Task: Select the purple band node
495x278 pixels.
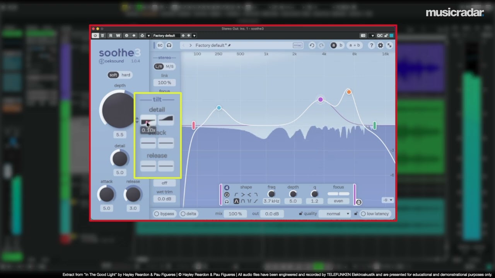Action: click(320, 100)
